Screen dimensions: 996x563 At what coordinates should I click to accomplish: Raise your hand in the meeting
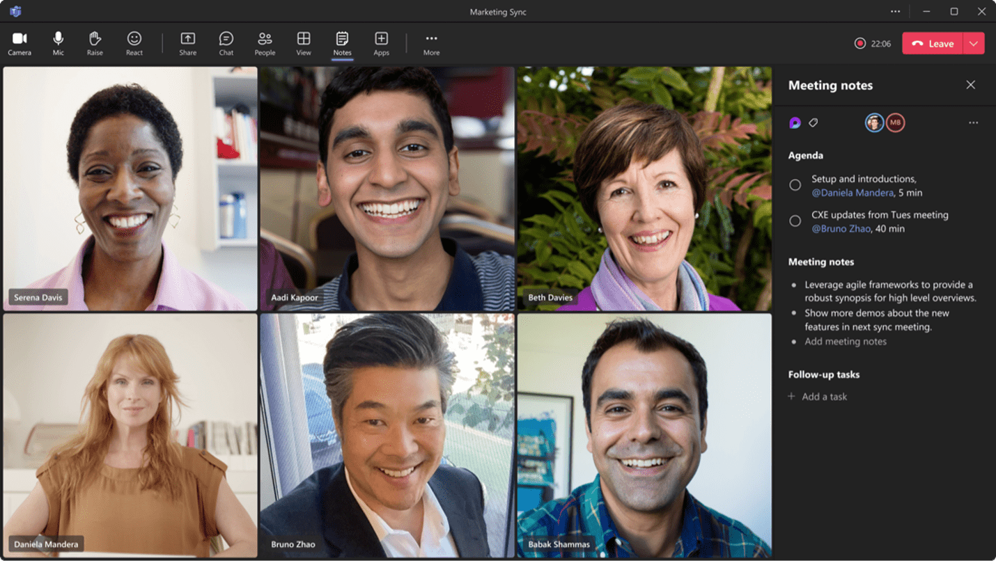tap(95, 43)
